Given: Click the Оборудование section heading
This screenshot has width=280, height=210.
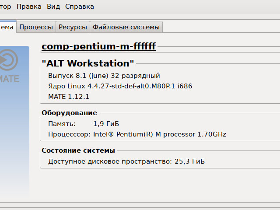Looking at the screenshot, I should 69,113.
